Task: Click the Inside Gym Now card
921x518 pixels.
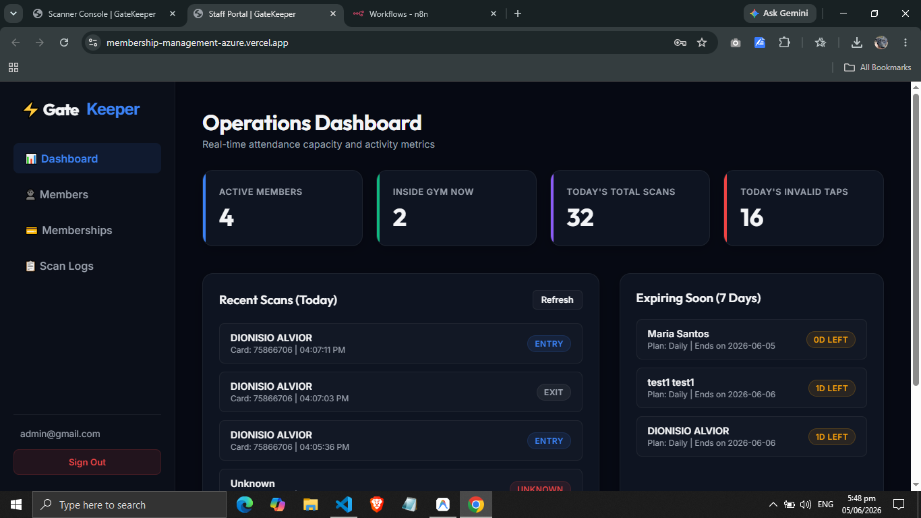Action: 456,208
